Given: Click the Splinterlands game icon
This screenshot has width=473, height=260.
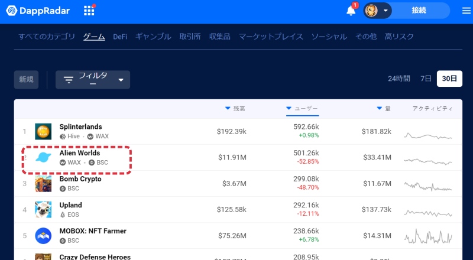Looking at the screenshot, I should (x=43, y=132).
